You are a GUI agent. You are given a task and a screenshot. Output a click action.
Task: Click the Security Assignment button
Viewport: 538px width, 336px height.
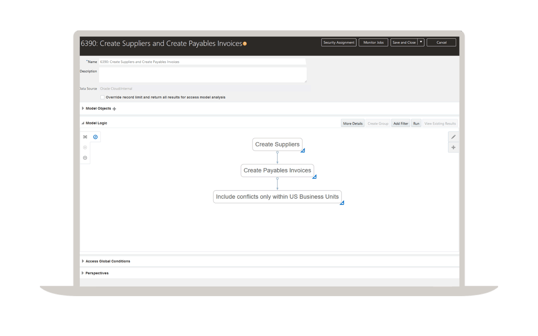[x=339, y=43]
